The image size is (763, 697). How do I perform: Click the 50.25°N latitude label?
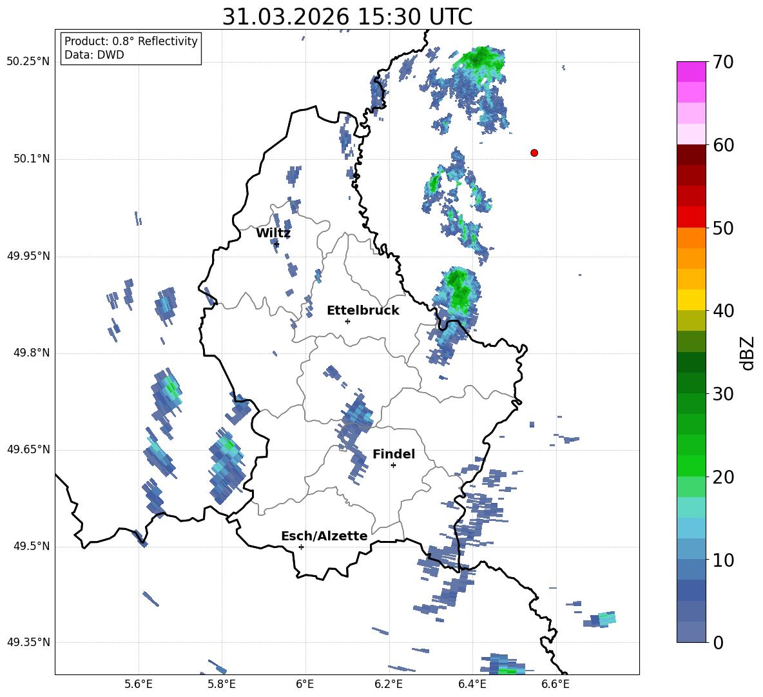click(28, 62)
